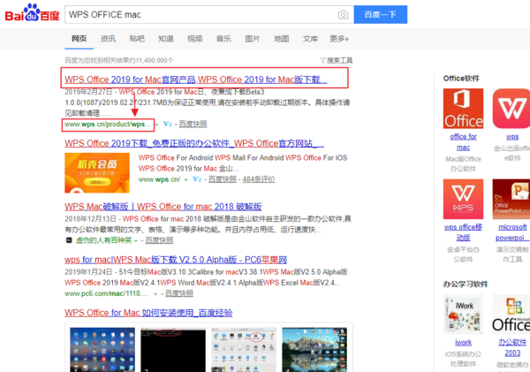Click the 虚伪的人有百种笑 author link
The height and width of the screenshot is (372, 530).
tap(103, 240)
